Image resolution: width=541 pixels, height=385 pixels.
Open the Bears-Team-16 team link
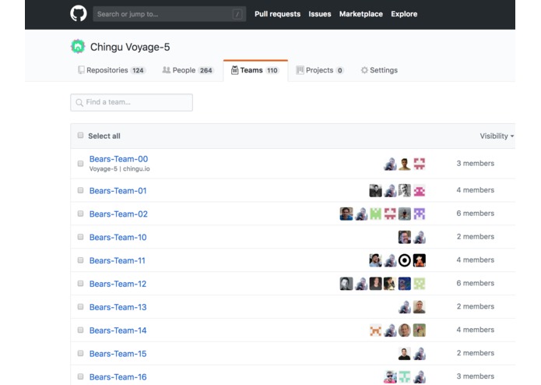click(x=118, y=377)
